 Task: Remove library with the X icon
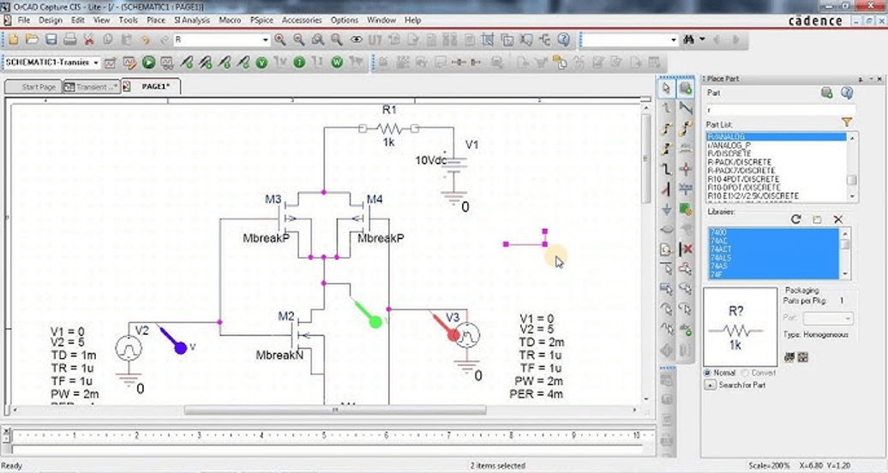pos(838,219)
